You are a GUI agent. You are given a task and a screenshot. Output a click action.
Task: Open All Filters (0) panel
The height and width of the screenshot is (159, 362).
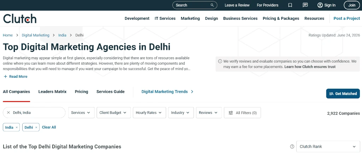pos(242,113)
